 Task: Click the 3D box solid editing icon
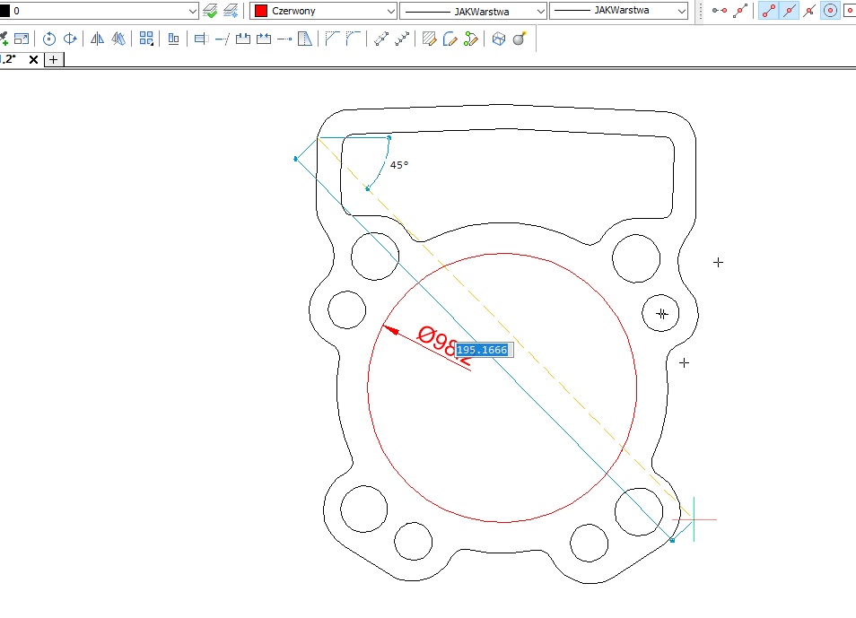tap(499, 39)
